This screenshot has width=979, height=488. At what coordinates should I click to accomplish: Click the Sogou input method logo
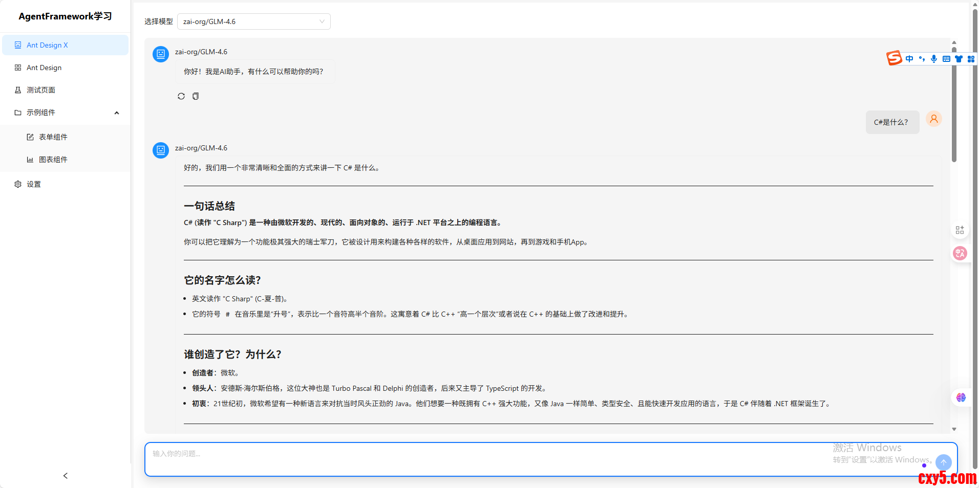(x=894, y=58)
